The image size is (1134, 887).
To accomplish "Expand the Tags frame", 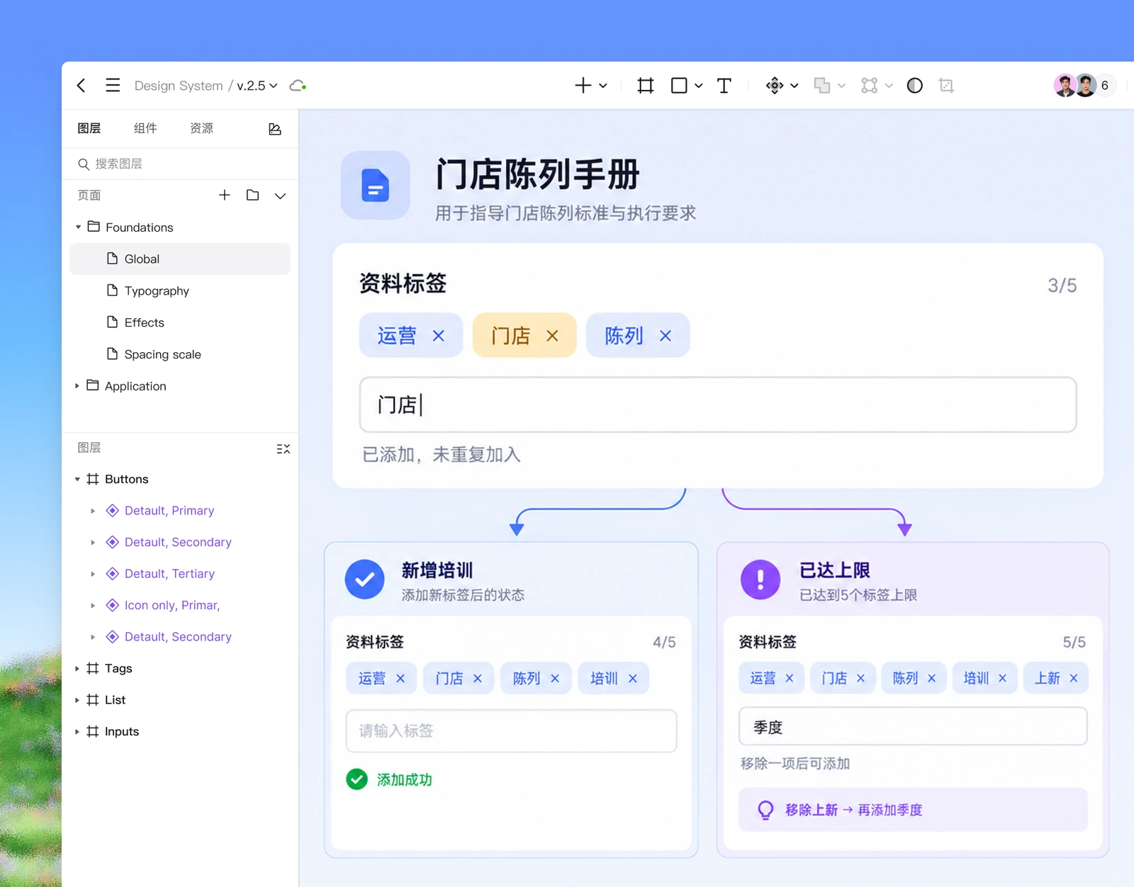I will point(77,669).
